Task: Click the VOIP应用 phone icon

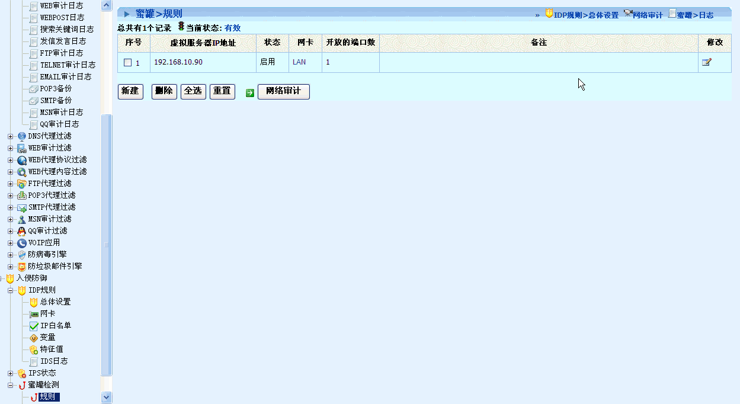Action: [22, 243]
